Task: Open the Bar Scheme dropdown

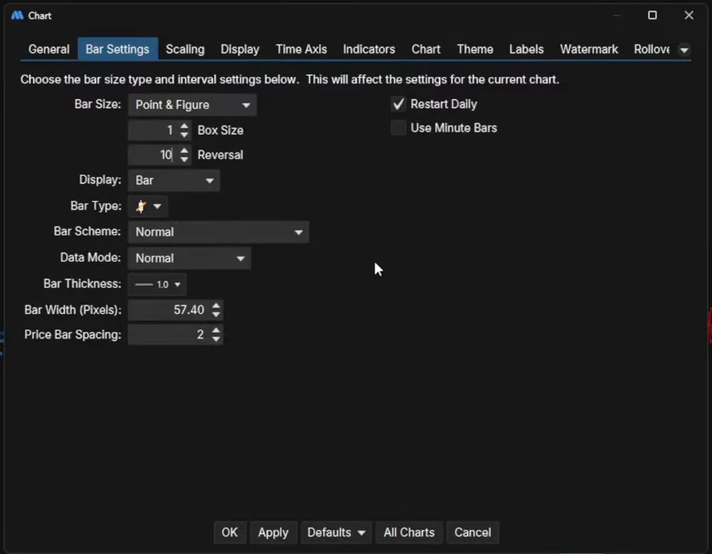Action: 219,232
